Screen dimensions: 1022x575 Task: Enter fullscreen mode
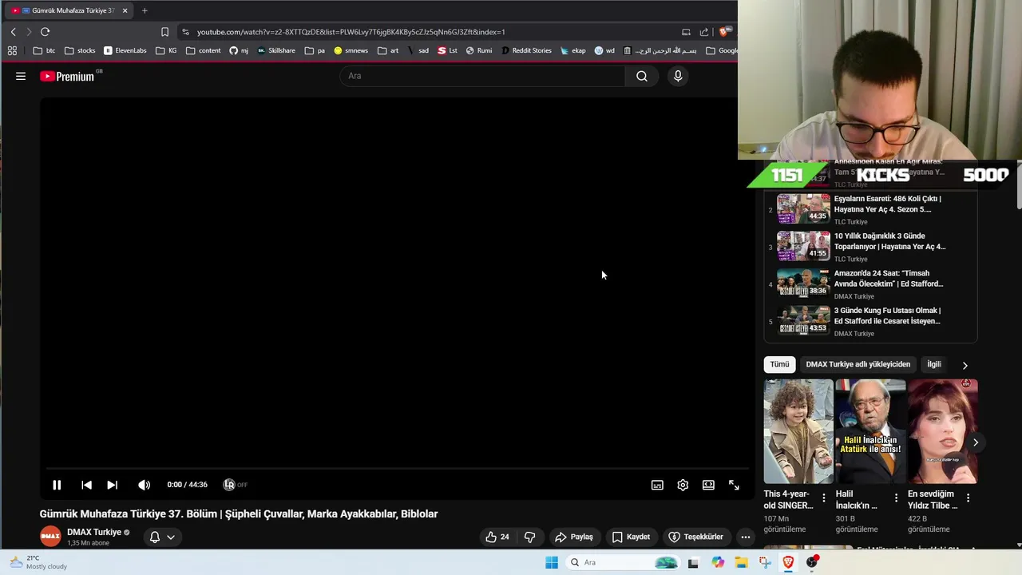734,485
